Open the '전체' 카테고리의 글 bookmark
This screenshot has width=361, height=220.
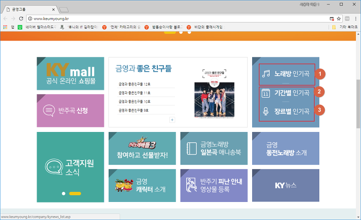[122, 27]
